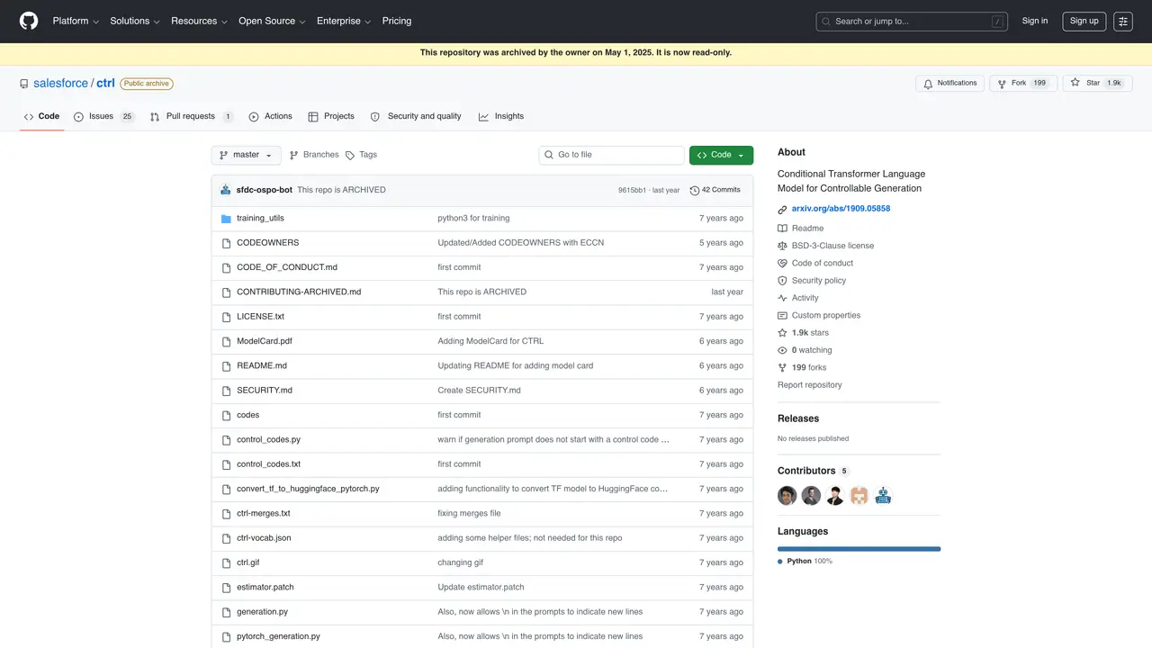Image resolution: width=1152 pixels, height=648 pixels.
Task: Switch to the Code tab
Action: (x=41, y=117)
